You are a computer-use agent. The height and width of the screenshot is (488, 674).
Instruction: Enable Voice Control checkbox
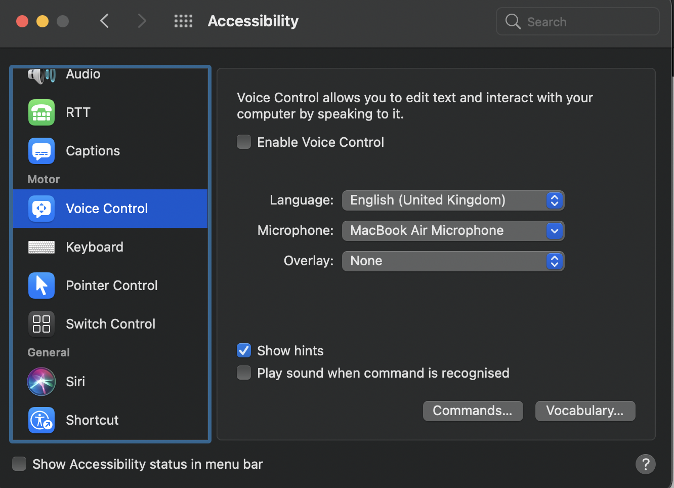tap(244, 142)
